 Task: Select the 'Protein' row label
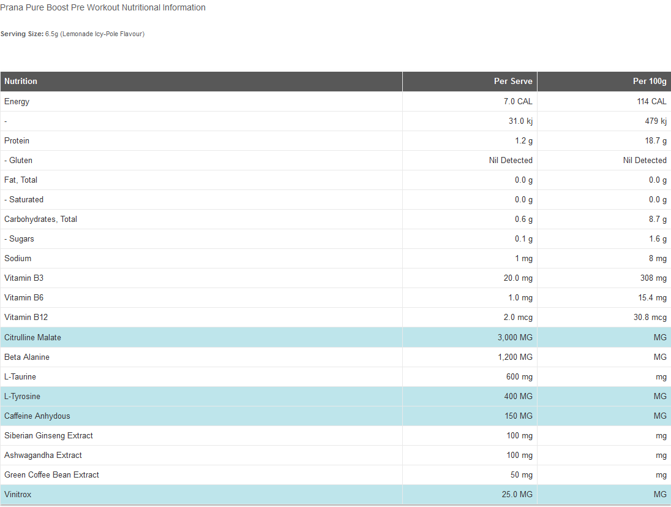[x=17, y=140]
